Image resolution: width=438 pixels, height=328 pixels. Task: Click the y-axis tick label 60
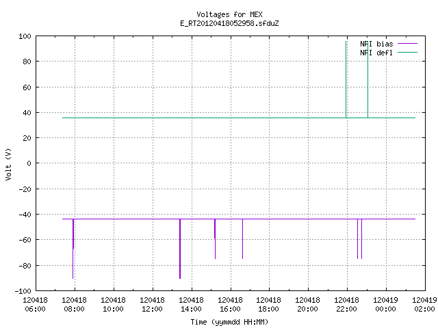point(27,87)
